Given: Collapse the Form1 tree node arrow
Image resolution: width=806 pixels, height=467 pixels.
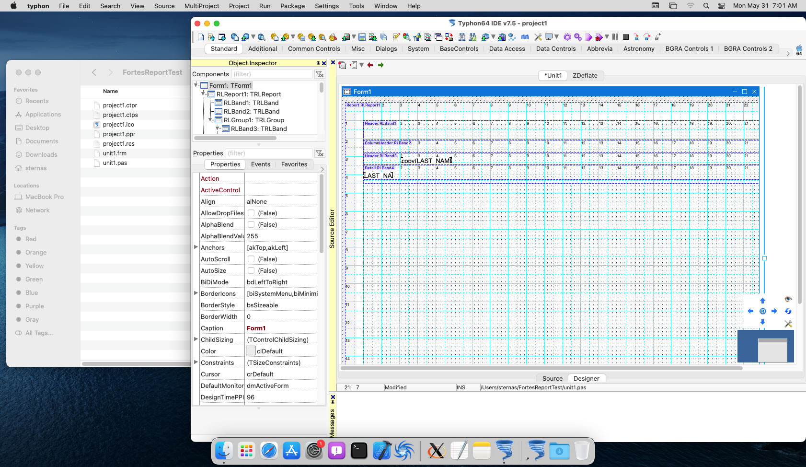Looking at the screenshot, I should (x=196, y=85).
